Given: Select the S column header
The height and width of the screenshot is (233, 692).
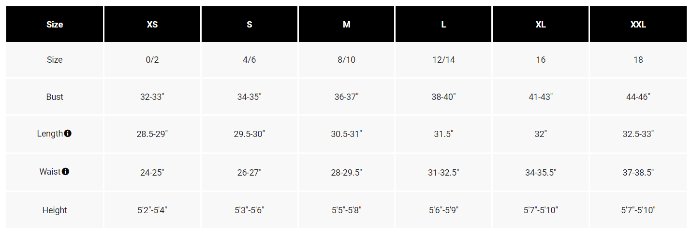Looking at the screenshot, I should [x=250, y=25].
